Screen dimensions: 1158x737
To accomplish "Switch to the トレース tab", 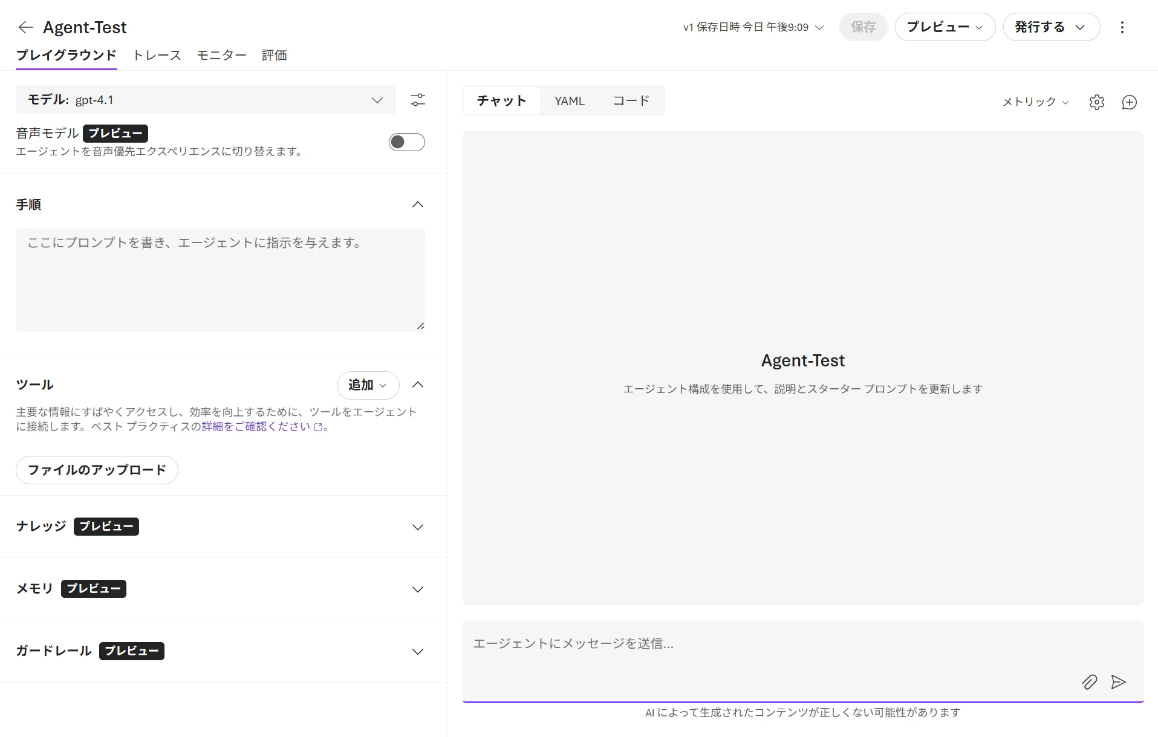I will (157, 55).
